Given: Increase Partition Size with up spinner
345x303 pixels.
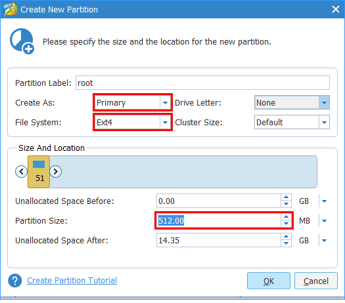Looking at the screenshot, I should point(286,217).
